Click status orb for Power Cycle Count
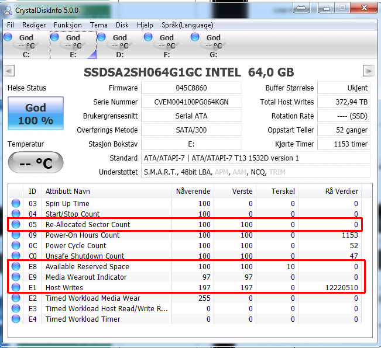Screen dimensions: 381x348 click(16, 245)
